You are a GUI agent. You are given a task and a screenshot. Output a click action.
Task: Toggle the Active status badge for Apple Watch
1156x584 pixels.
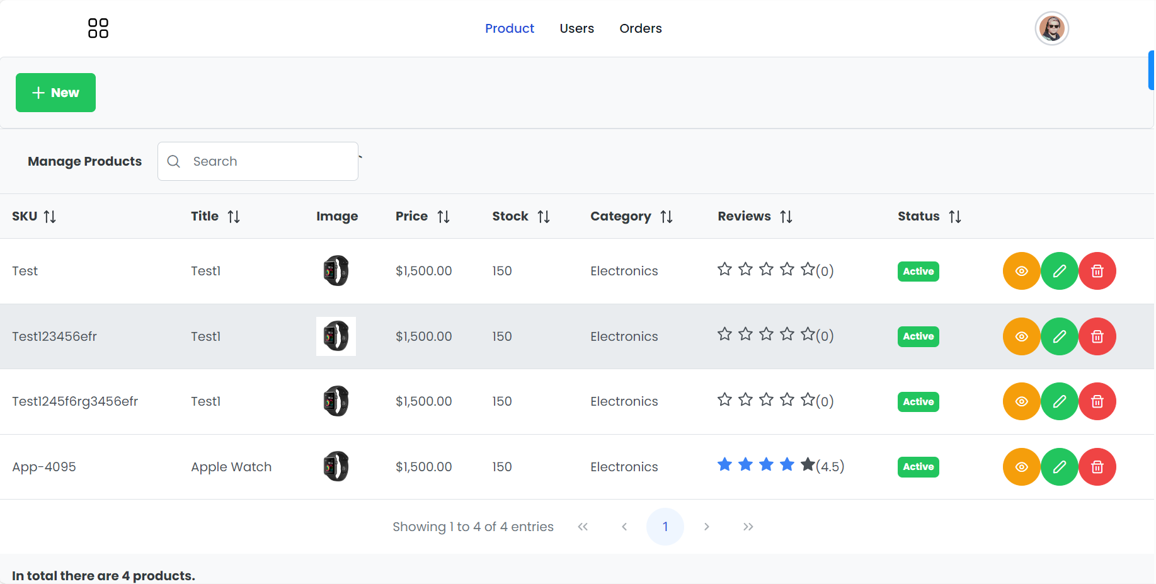coord(918,467)
